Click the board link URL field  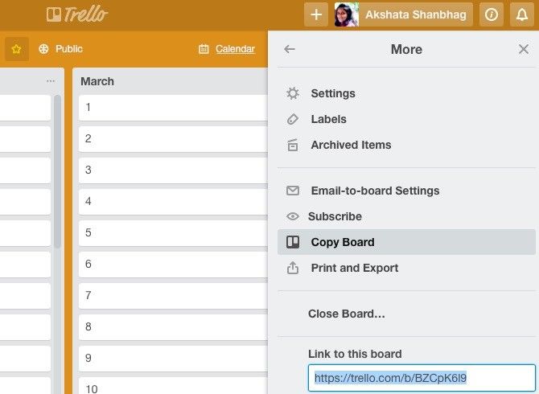[x=422, y=378]
